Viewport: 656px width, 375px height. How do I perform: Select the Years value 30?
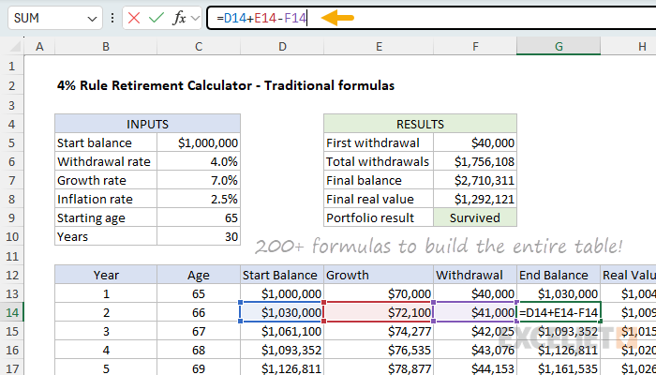pyautogui.click(x=199, y=237)
